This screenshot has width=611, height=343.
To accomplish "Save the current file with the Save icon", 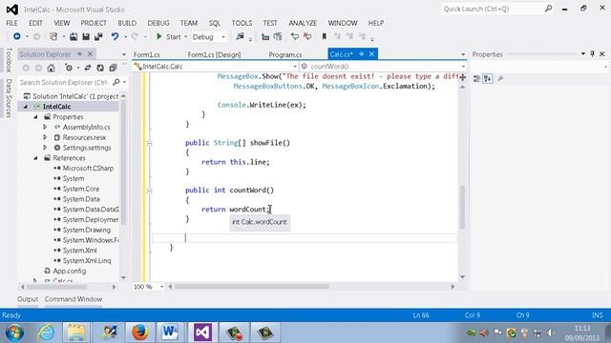I will tap(86, 36).
